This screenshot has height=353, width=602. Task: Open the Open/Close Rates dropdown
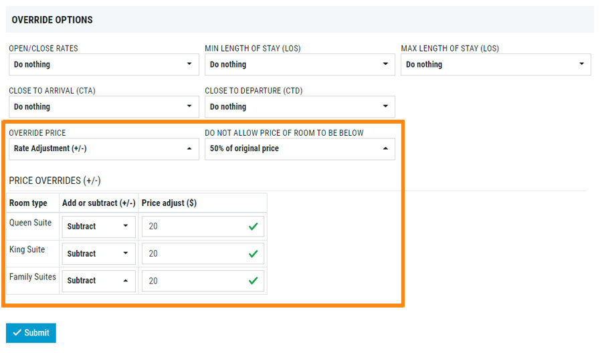(x=104, y=65)
